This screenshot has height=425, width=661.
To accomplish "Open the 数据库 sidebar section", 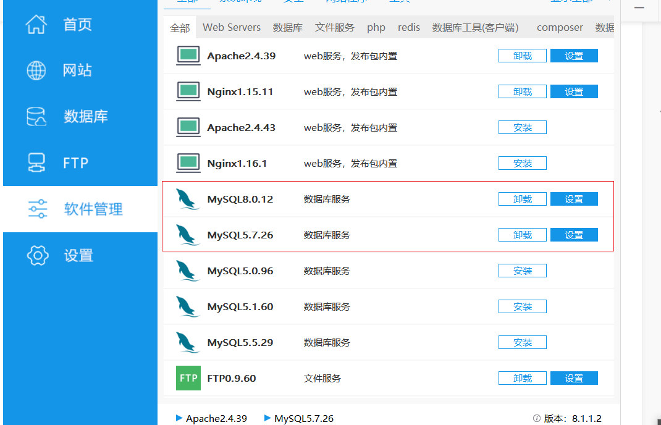I will pos(80,116).
